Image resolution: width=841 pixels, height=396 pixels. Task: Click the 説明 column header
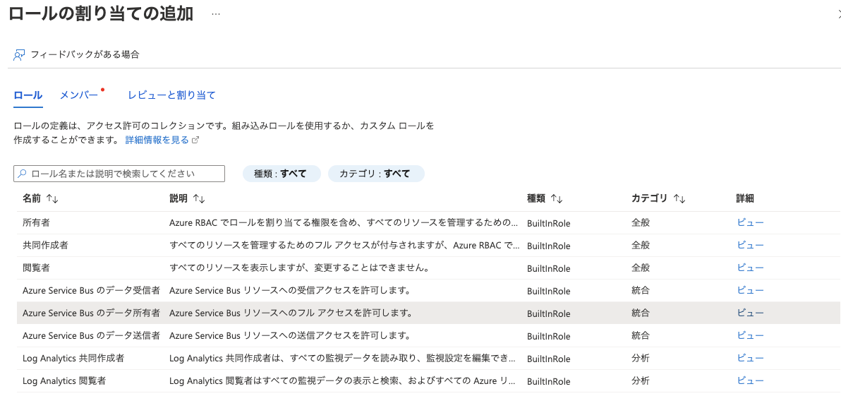click(x=179, y=198)
